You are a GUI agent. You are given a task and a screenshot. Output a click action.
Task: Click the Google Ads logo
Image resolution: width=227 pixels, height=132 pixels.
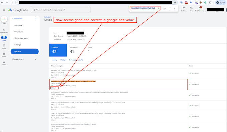tap(18, 10)
